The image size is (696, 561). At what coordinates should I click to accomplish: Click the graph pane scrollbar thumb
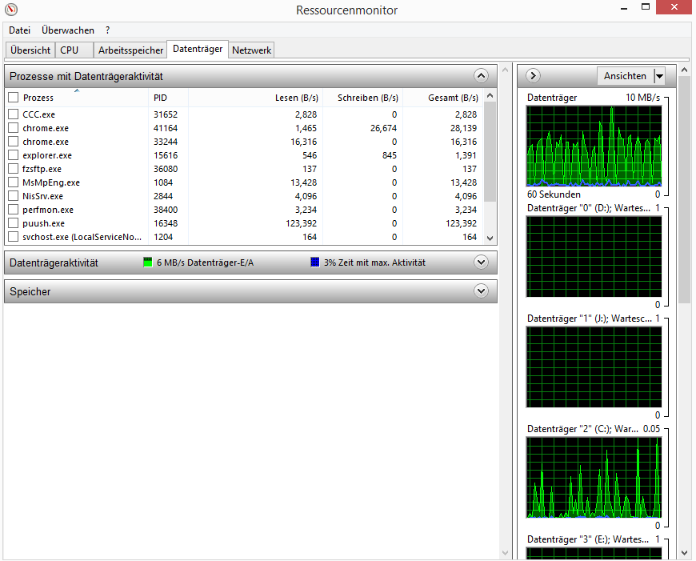pyautogui.click(x=685, y=189)
